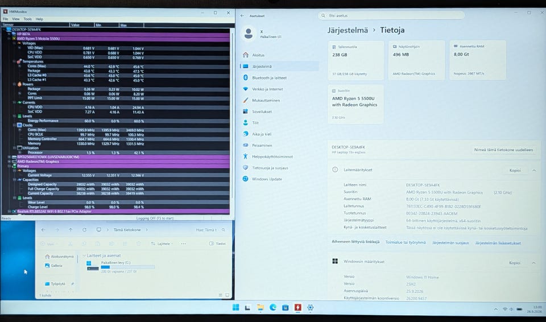Show hidden tray icons chevron
Image resolution: width=546 pixels, height=322 pixels.
point(496,309)
